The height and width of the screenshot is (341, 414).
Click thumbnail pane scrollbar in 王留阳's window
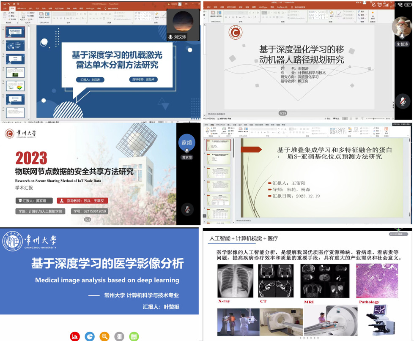234,149
